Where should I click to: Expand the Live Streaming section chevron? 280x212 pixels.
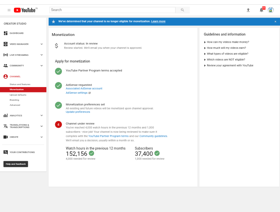pos(42,55)
